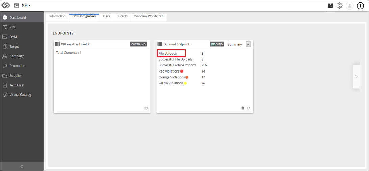Click the archive box icon beside PIM
369x171 pixels.
[17, 5]
